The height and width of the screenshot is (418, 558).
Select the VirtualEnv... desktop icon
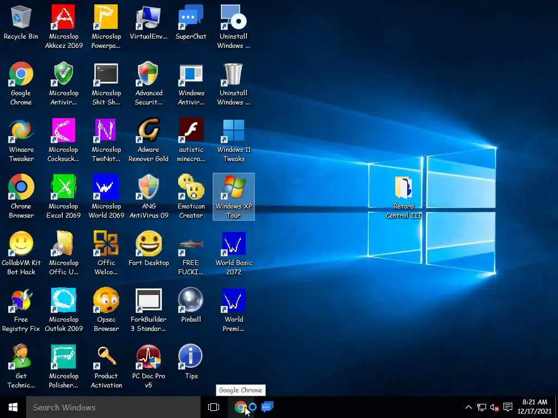tap(148, 22)
